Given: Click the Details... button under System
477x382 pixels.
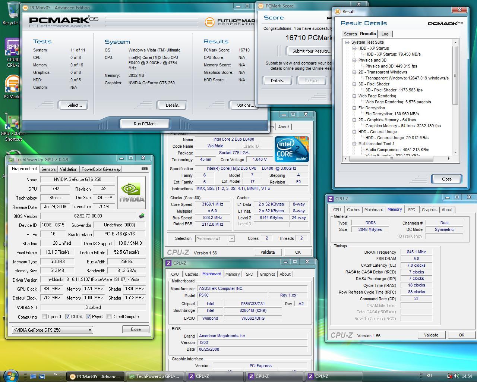Looking at the screenshot, I should point(173,105).
